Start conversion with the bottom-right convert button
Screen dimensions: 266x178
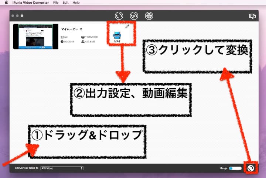250,168
